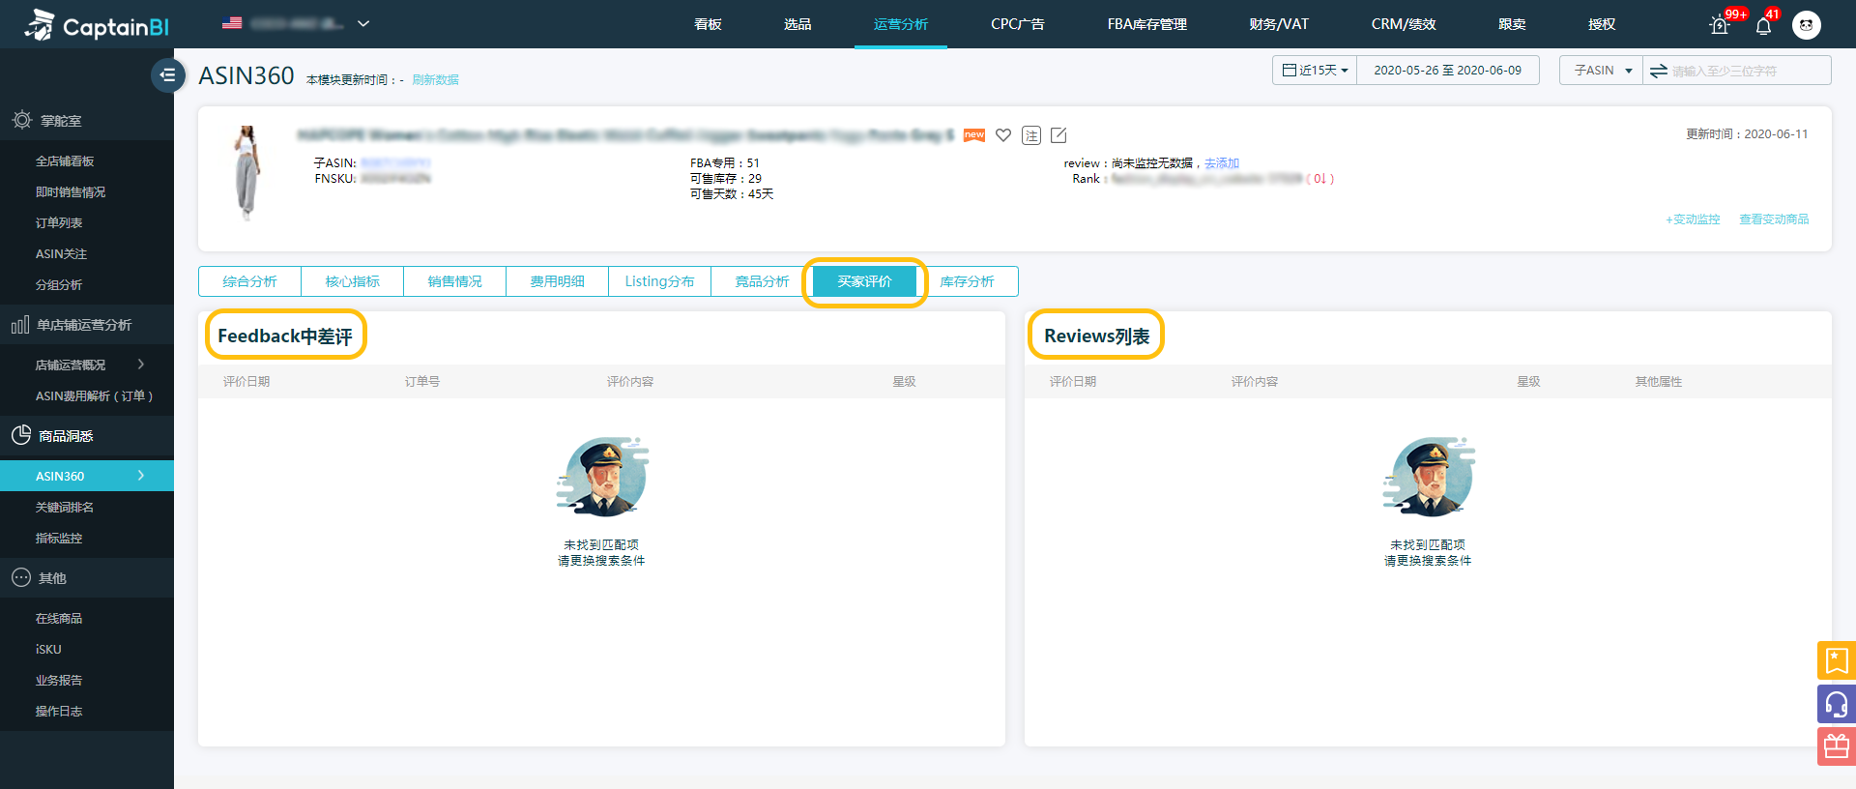
Task: Open the bell notifications (41)
Action: [x=1763, y=25]
